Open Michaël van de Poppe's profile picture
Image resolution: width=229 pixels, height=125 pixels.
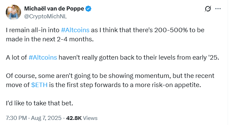tap(13, 12)
